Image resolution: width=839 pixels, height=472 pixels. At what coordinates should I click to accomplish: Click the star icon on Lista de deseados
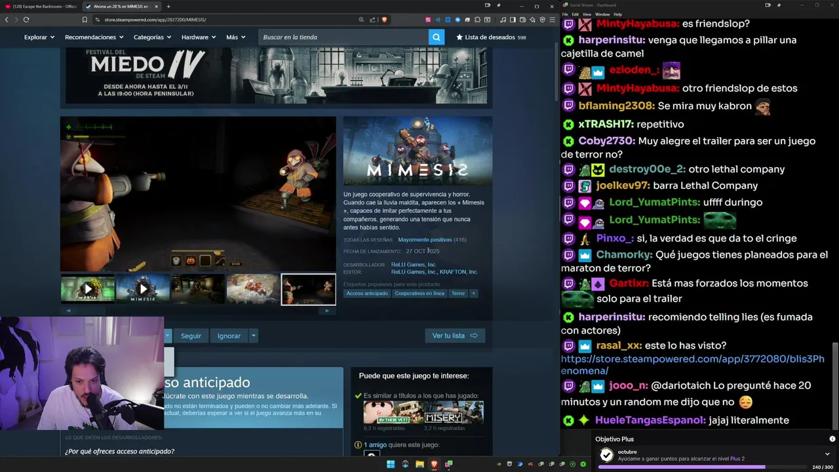click(459, 37)
